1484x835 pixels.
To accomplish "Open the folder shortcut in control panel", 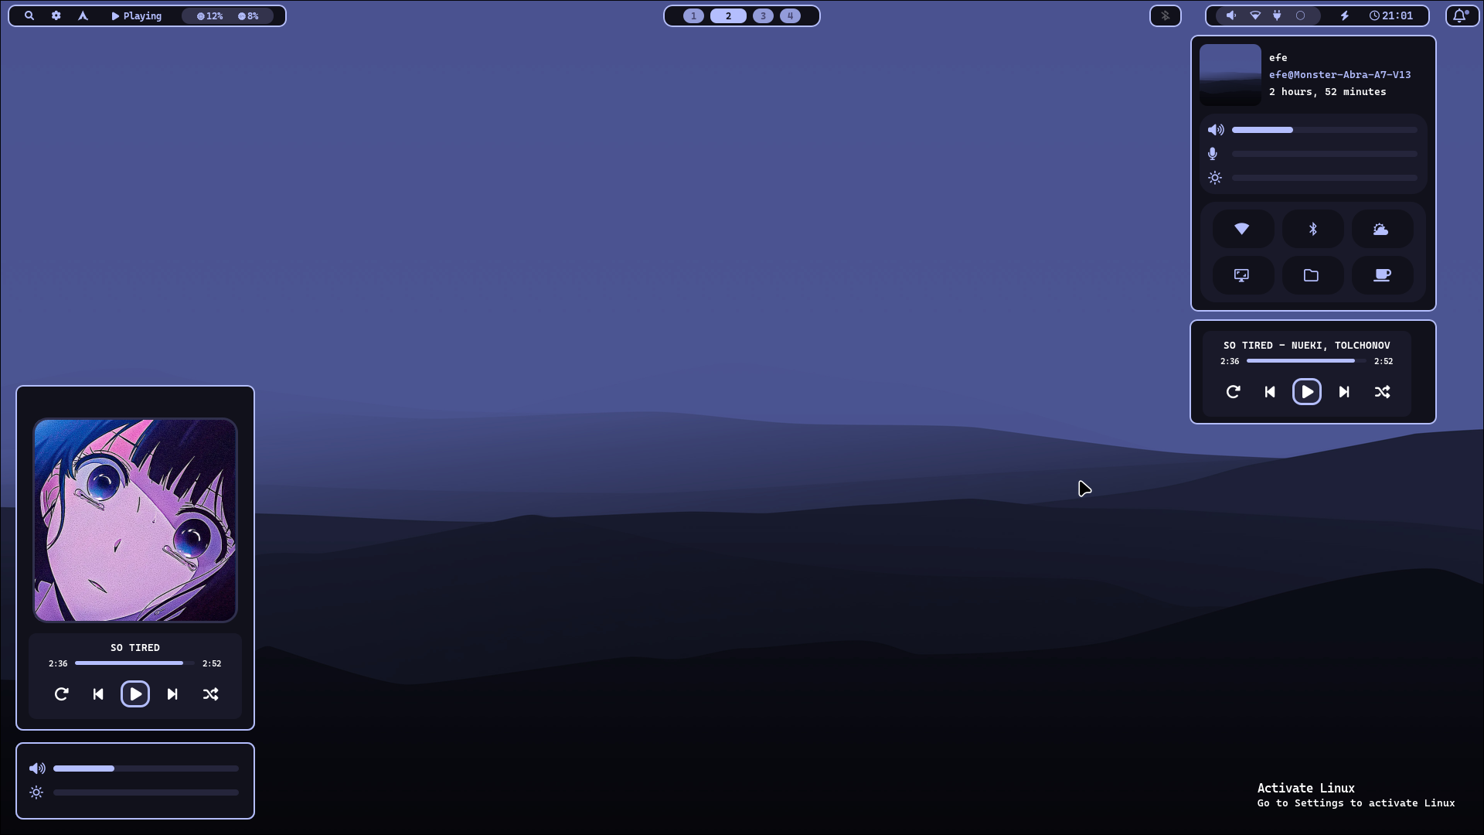I will (1312, 275).
